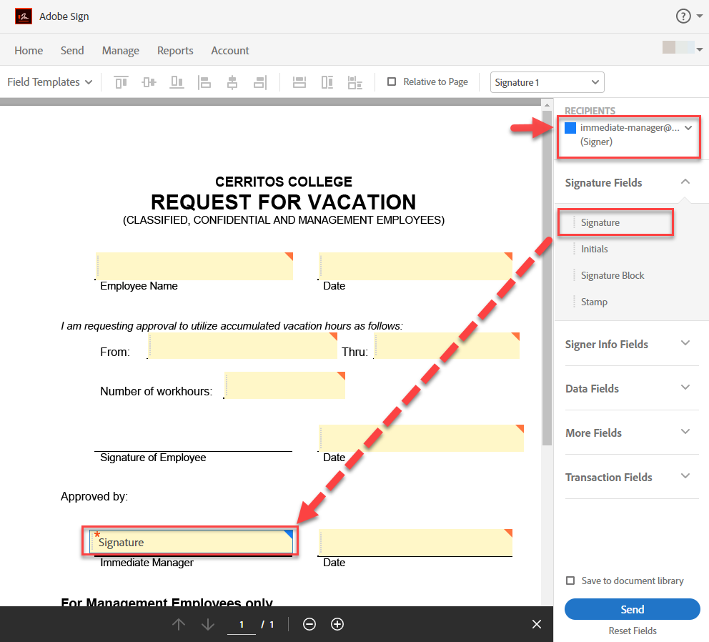The image size is (709, 642).
Task: Expand the immediate-manager recipient chevron
Action: 688,127
